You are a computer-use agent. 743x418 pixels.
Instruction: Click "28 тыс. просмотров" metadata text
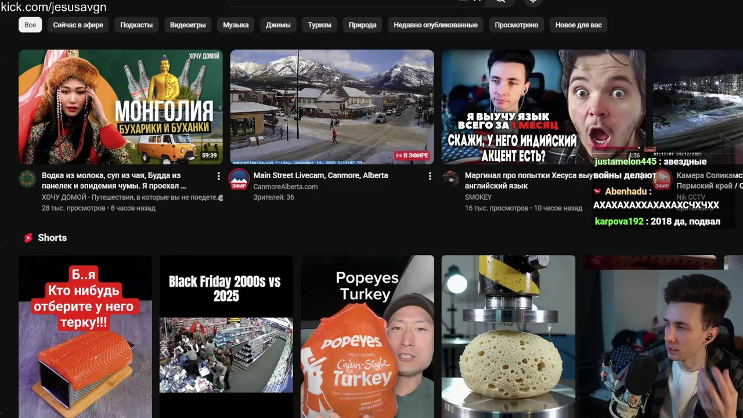pyautogui.click(x=74, y=208)
